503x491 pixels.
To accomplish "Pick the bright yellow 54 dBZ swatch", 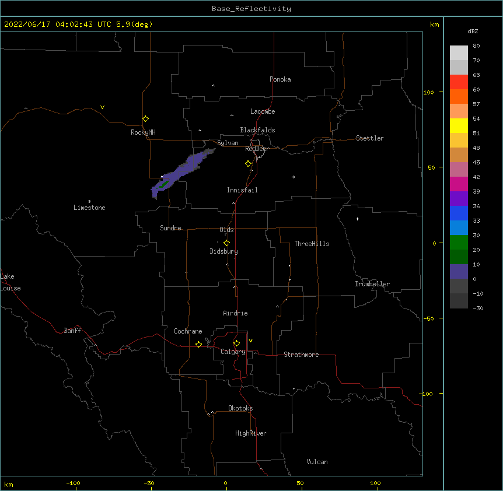I will (459, 125).
